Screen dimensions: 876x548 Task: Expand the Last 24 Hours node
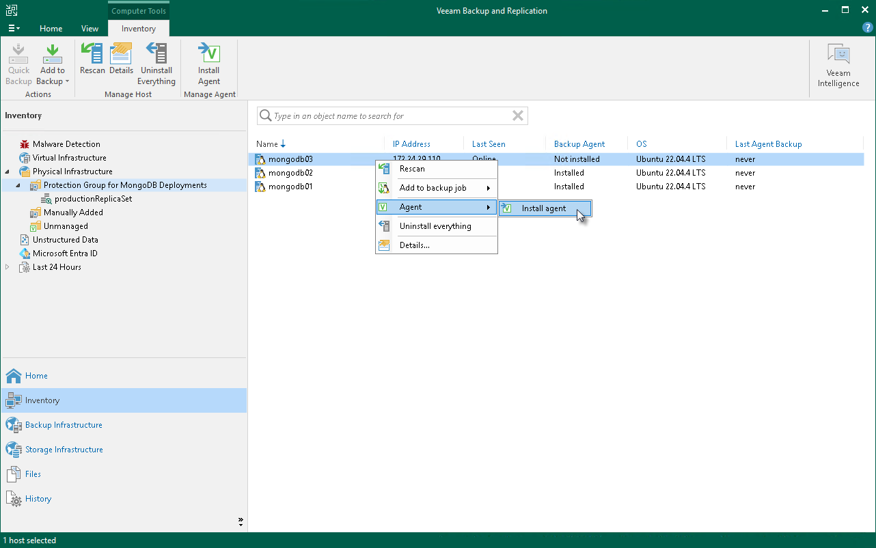(8, 267)
